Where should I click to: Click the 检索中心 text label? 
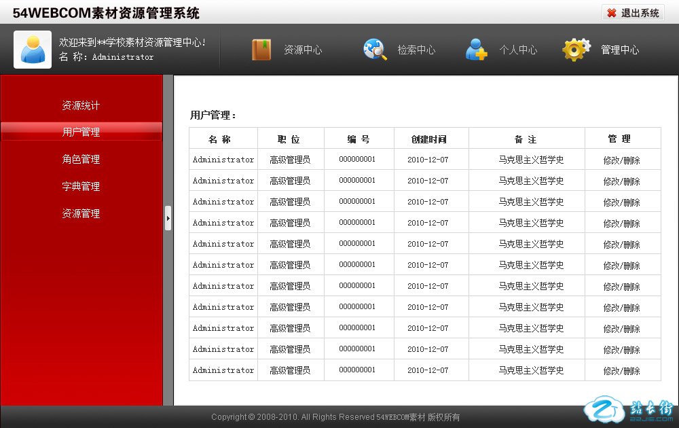click(x=416, y=50)
